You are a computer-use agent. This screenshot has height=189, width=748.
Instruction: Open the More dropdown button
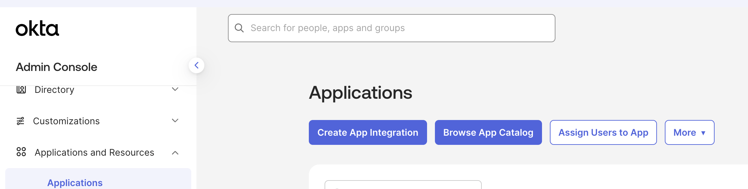coord(689,132)
